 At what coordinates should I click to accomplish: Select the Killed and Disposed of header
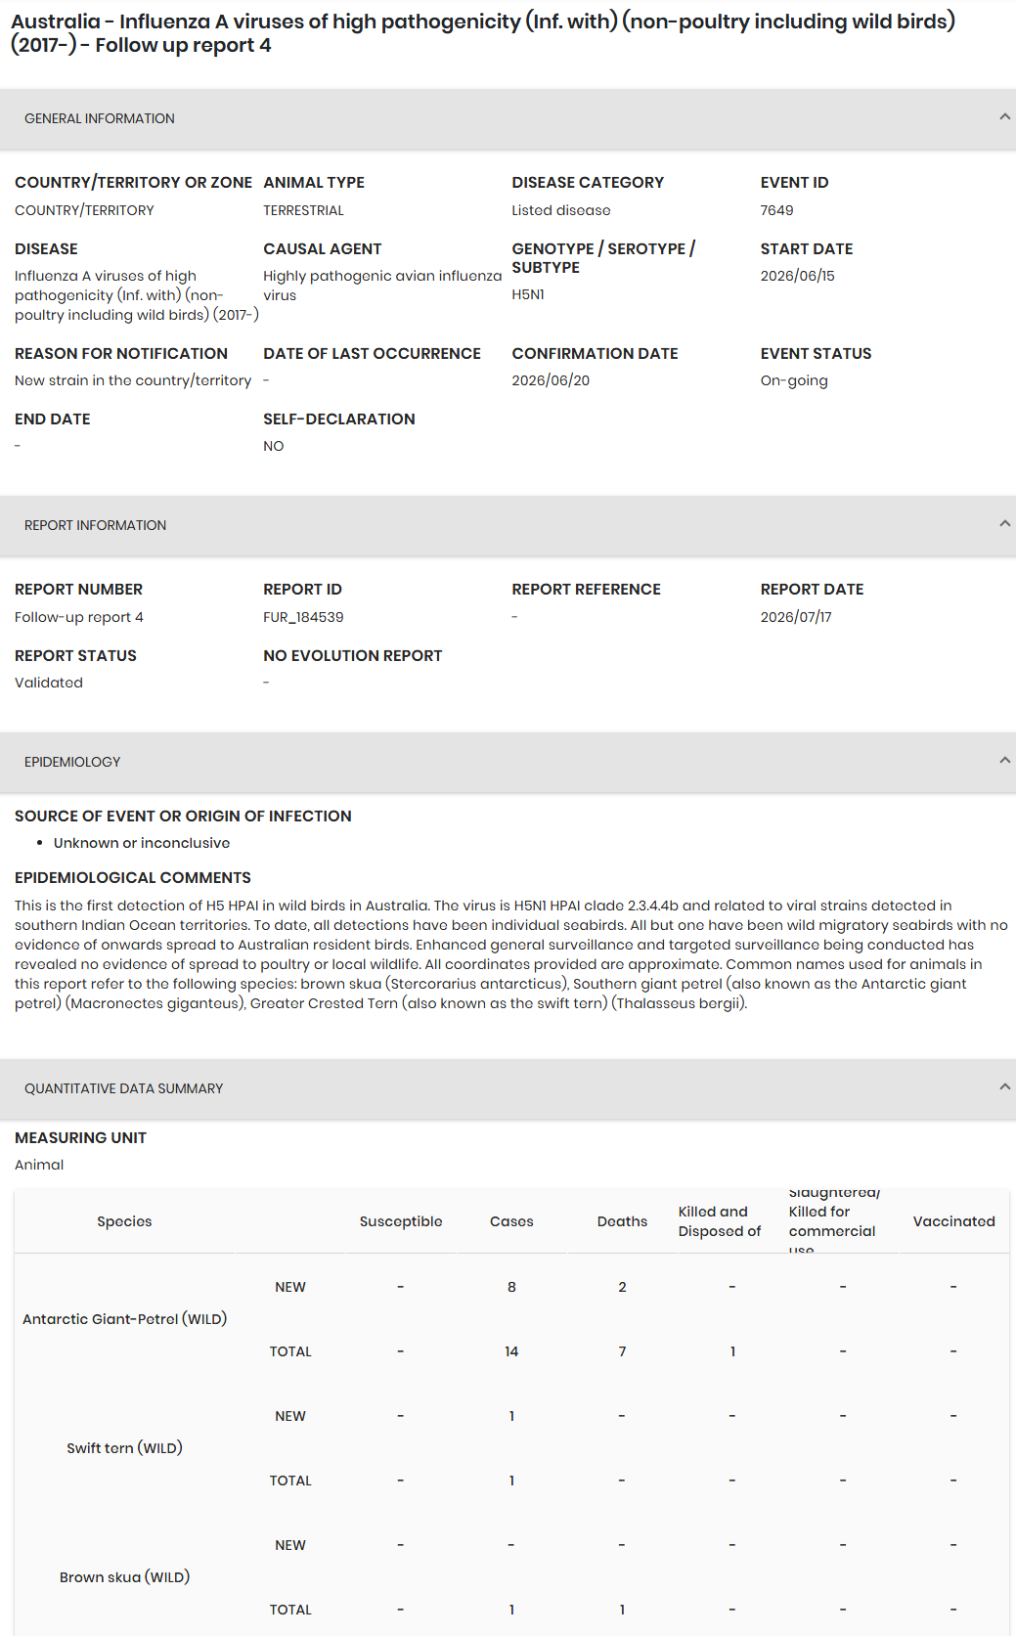[720, 1221]
